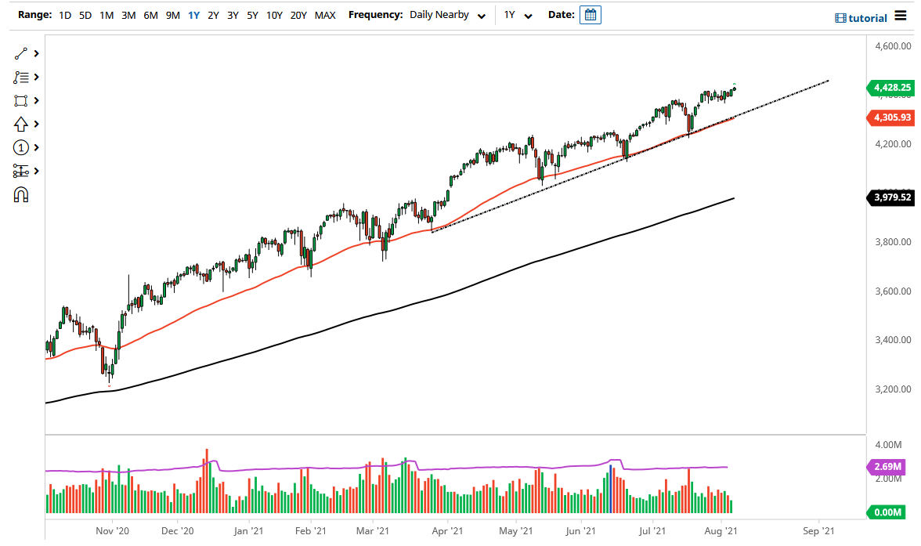Select the trend line drawing tool
This screenshot has width=921, height=546.
[x=22, y=53]
